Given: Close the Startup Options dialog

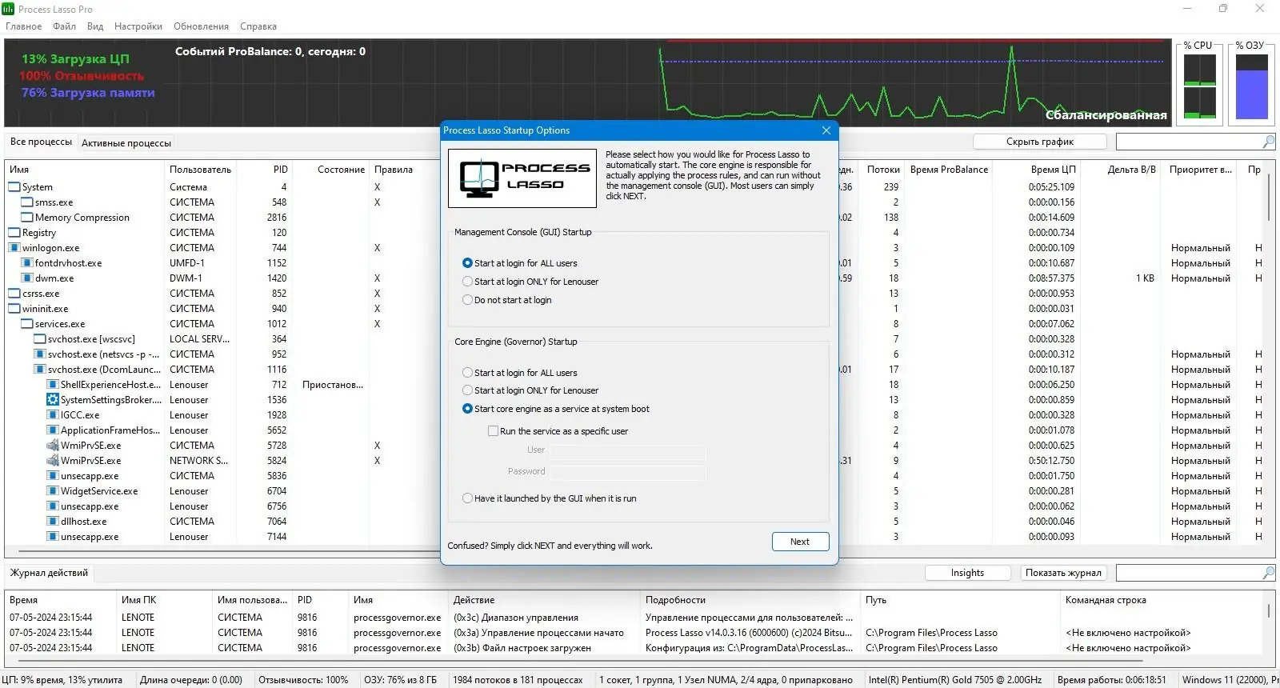Looking at the screenshot, I should coord(826,130).
